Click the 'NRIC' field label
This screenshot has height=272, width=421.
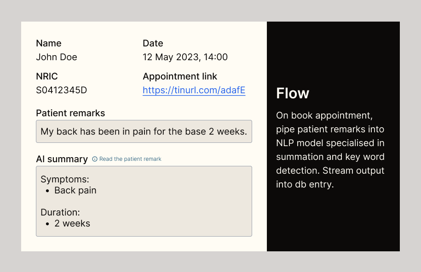47,76
